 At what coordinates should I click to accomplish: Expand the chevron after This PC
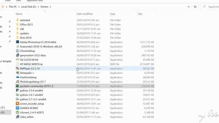19,7
